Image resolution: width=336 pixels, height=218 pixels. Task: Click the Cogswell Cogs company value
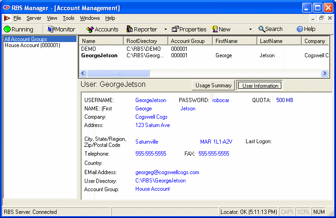click(151, 117)
